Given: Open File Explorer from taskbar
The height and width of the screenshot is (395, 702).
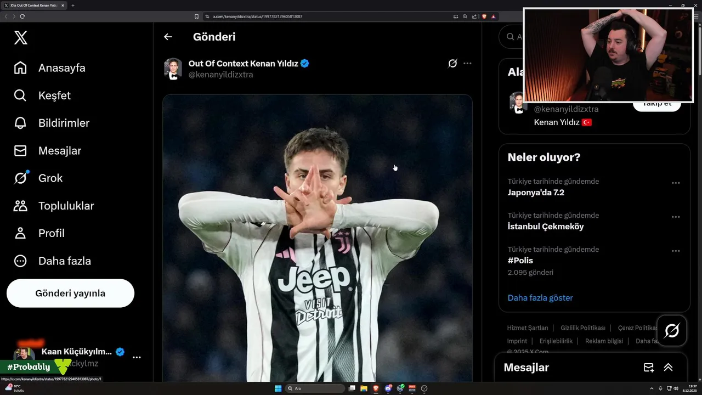Looking at the screenshot, I should tap(364, 388).
